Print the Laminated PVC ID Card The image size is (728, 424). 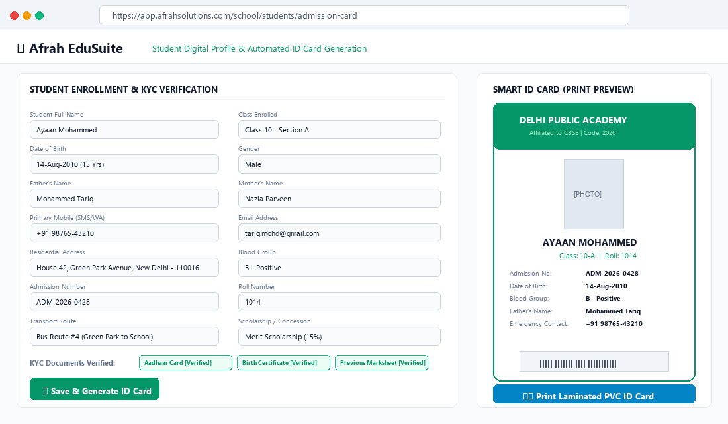594,394
